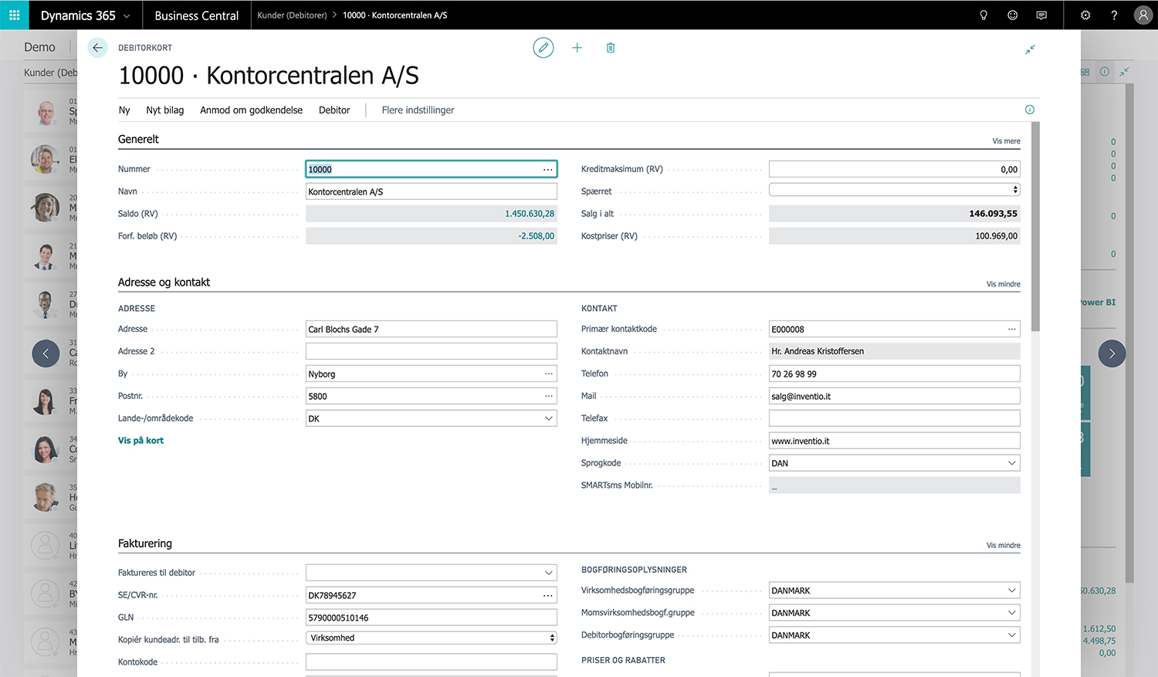Viewport: 1158px width, 677px height.
Task: Open lookup ellipsis in By field
Action: click(549, 374)
